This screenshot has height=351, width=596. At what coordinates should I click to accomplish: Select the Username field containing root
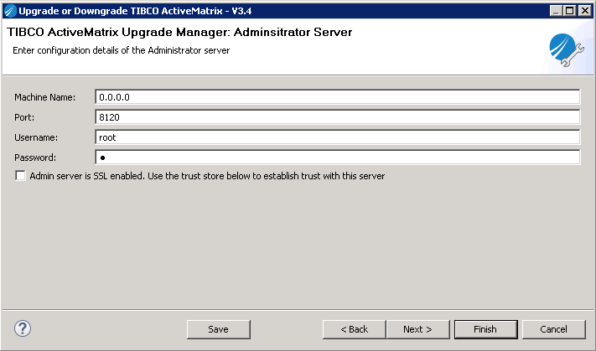pyautogui.click(x=338, y=137)
